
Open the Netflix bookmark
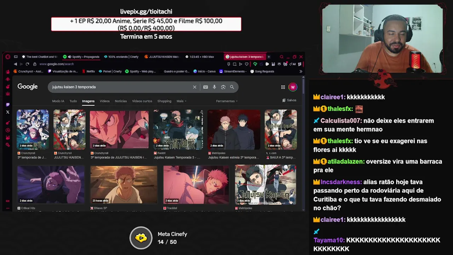pos(88,72)
